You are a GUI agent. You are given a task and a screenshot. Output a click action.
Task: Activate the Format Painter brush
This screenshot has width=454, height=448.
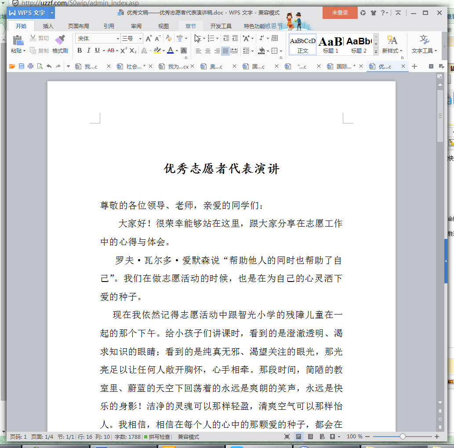tap(60, 40)
